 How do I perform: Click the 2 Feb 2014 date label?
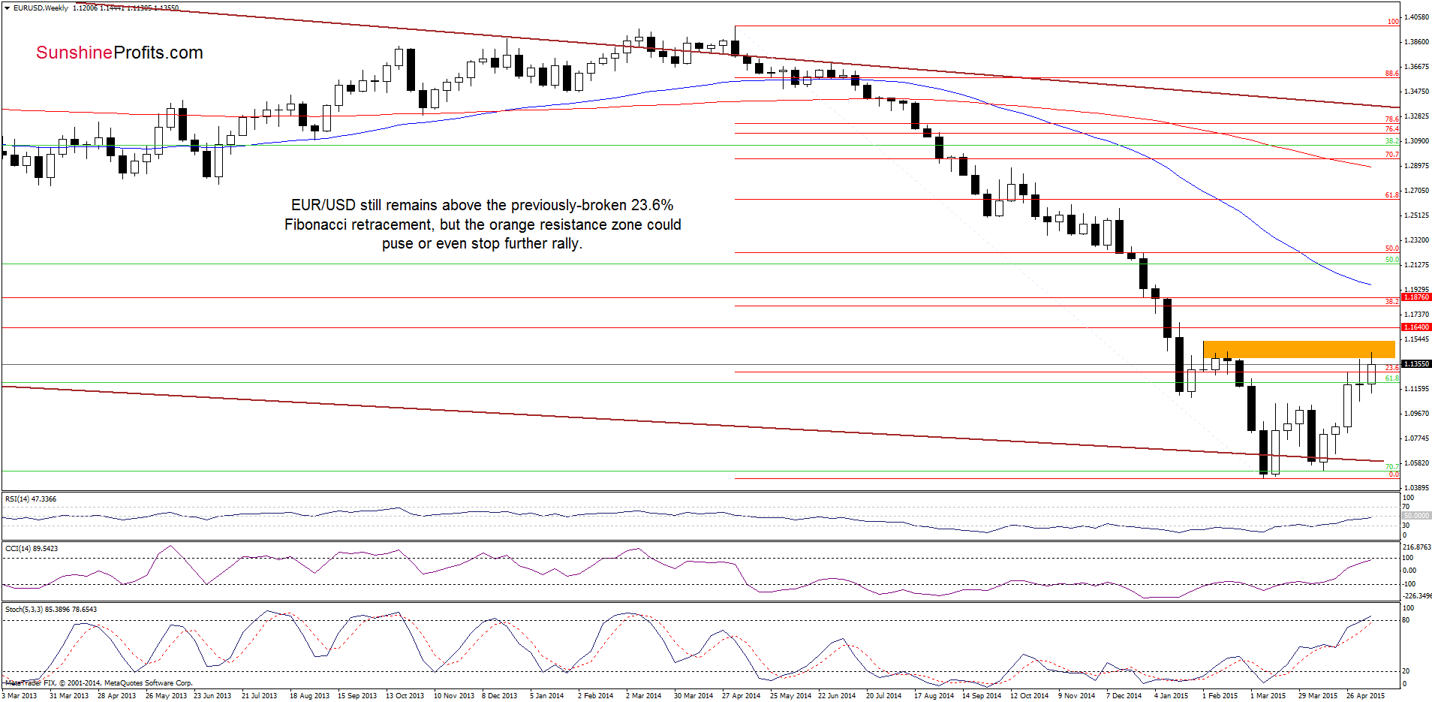[x=595, y=696]
